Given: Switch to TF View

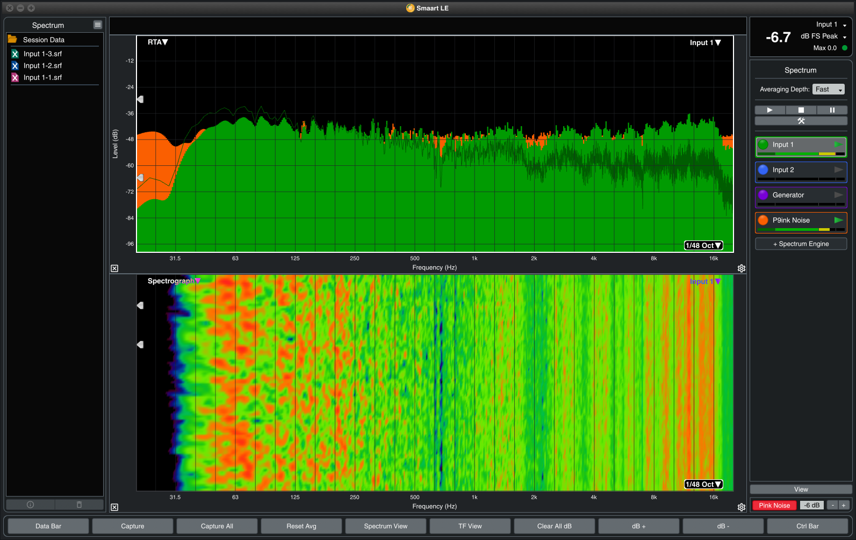Looking at the screenshot, I should (470, 526).
